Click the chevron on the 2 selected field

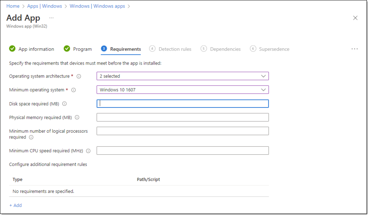click(264, 76)
